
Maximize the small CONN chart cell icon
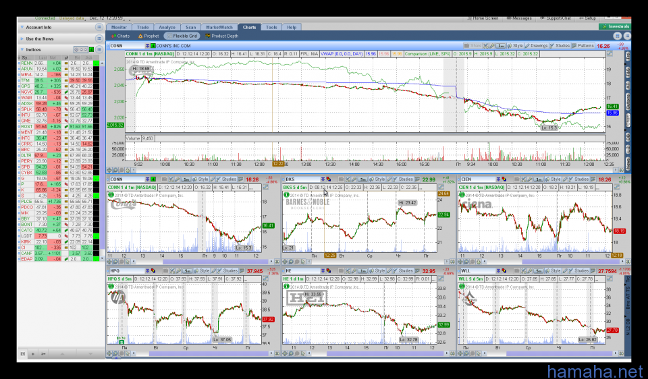[x=266, y=187]
